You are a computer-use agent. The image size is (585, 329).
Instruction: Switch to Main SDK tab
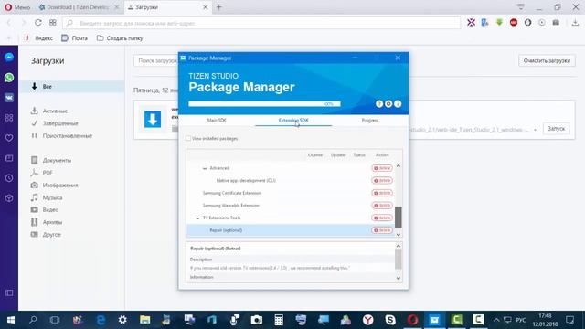pos(217,120)
